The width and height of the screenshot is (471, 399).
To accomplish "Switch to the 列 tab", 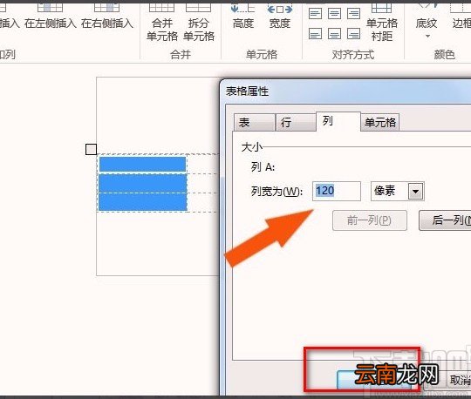I will click(x=338, y=121).
